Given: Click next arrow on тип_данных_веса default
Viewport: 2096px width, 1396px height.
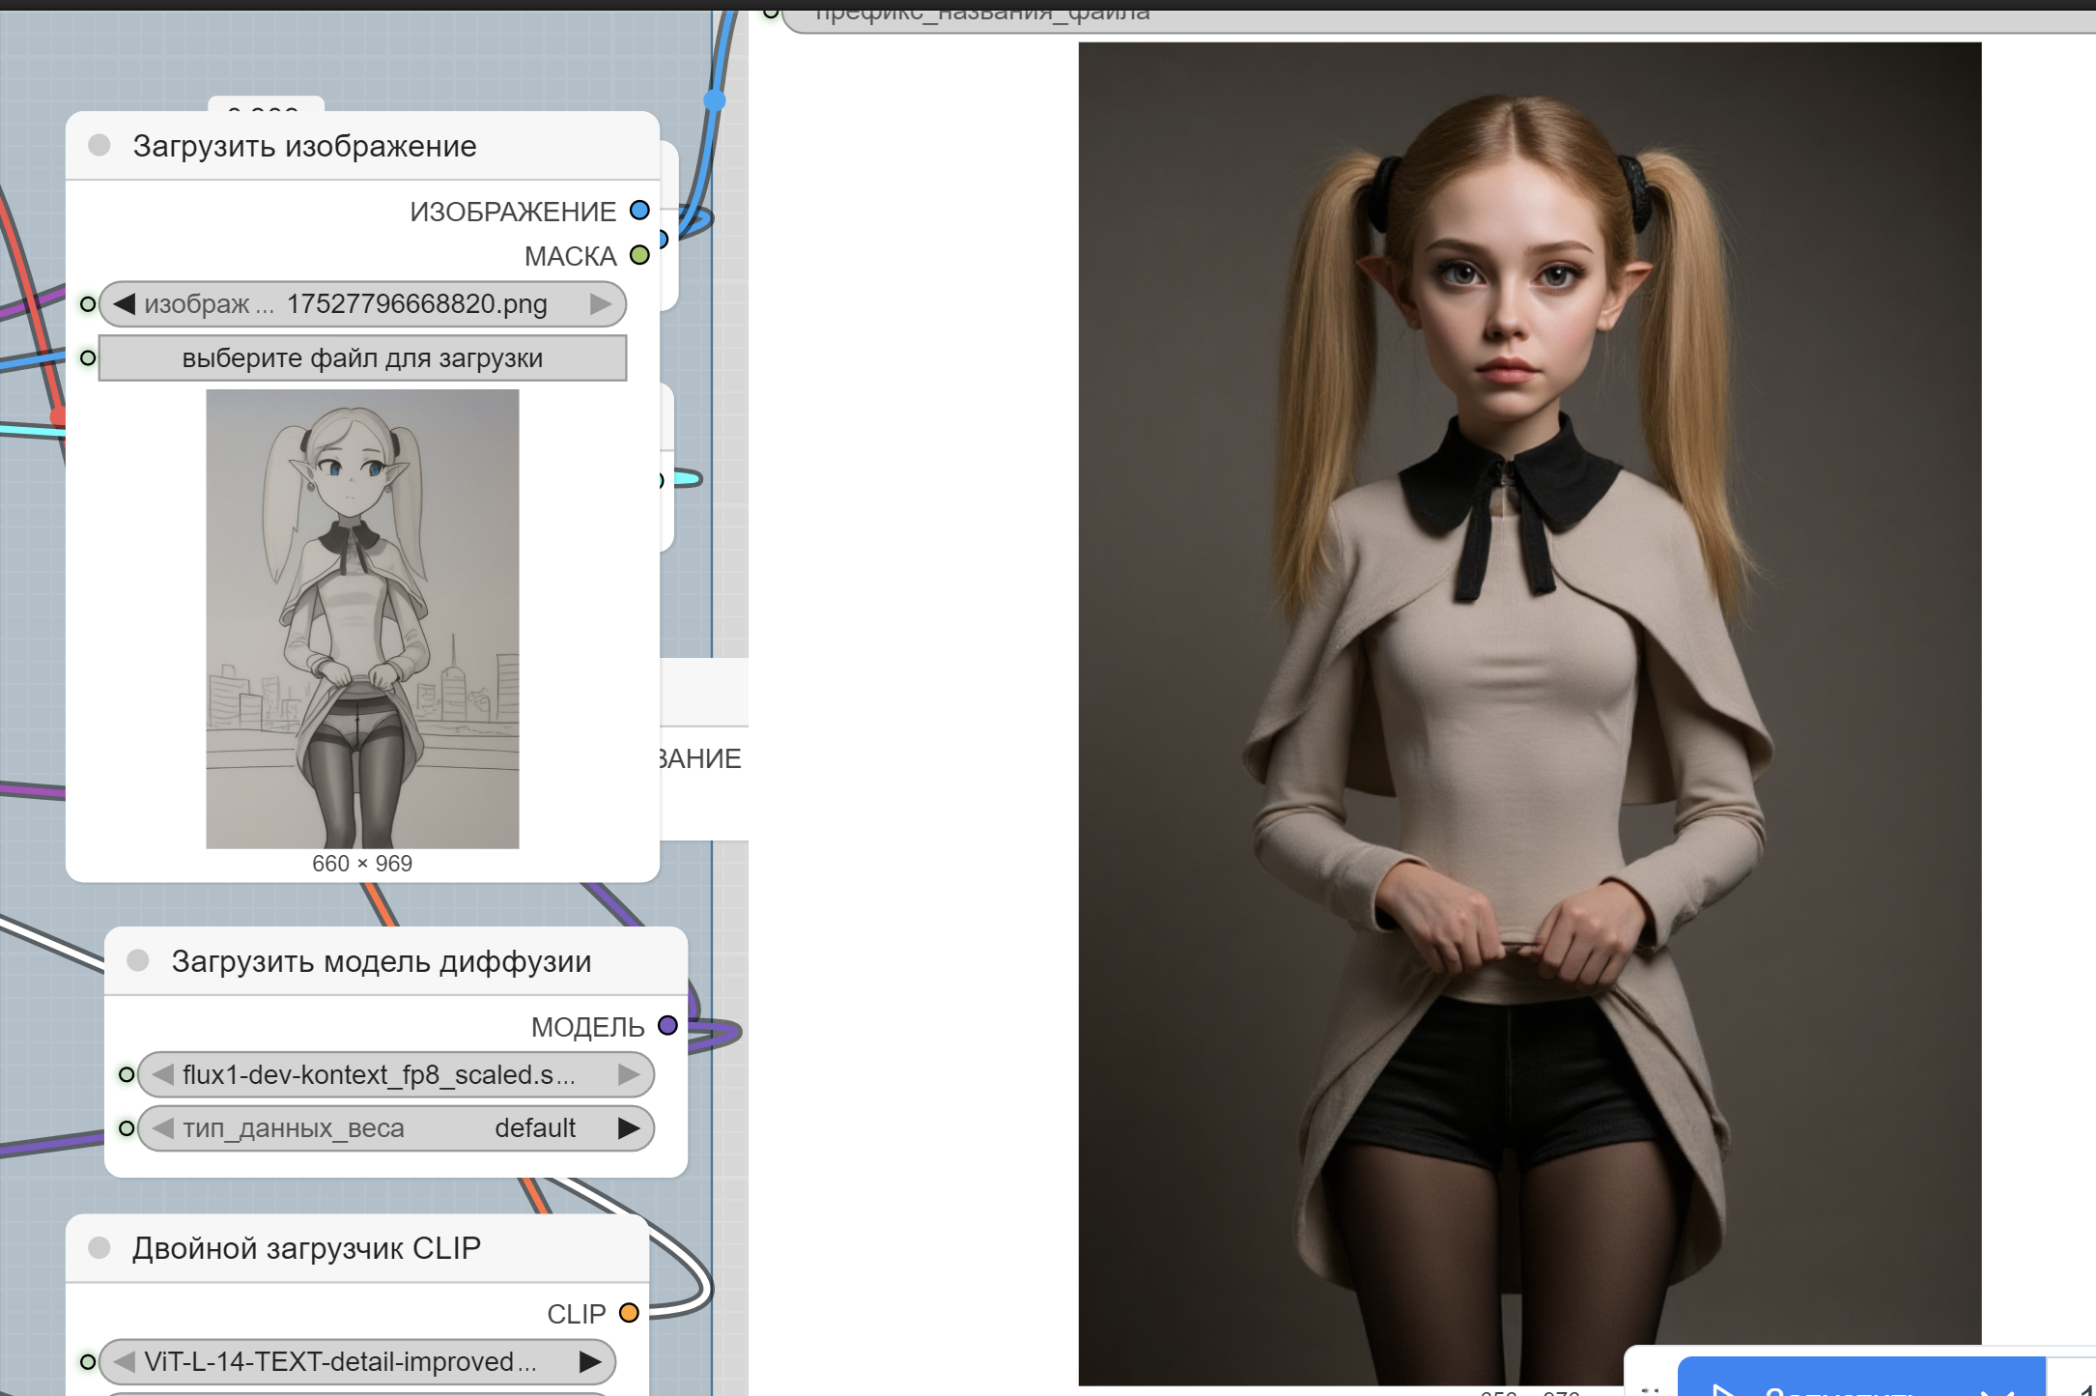Looking at the screenshot, I should tap(629, 1128).
